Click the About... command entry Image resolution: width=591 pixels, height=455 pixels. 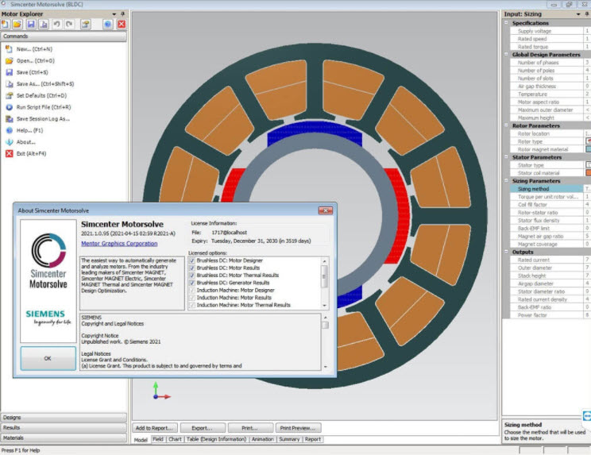tap(25, 142)
